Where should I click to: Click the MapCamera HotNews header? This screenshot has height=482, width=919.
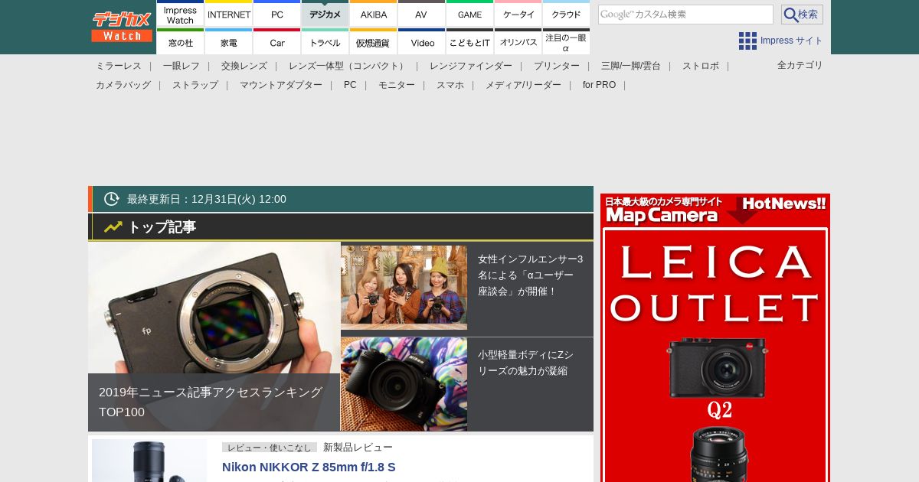[x=715, y=210]
